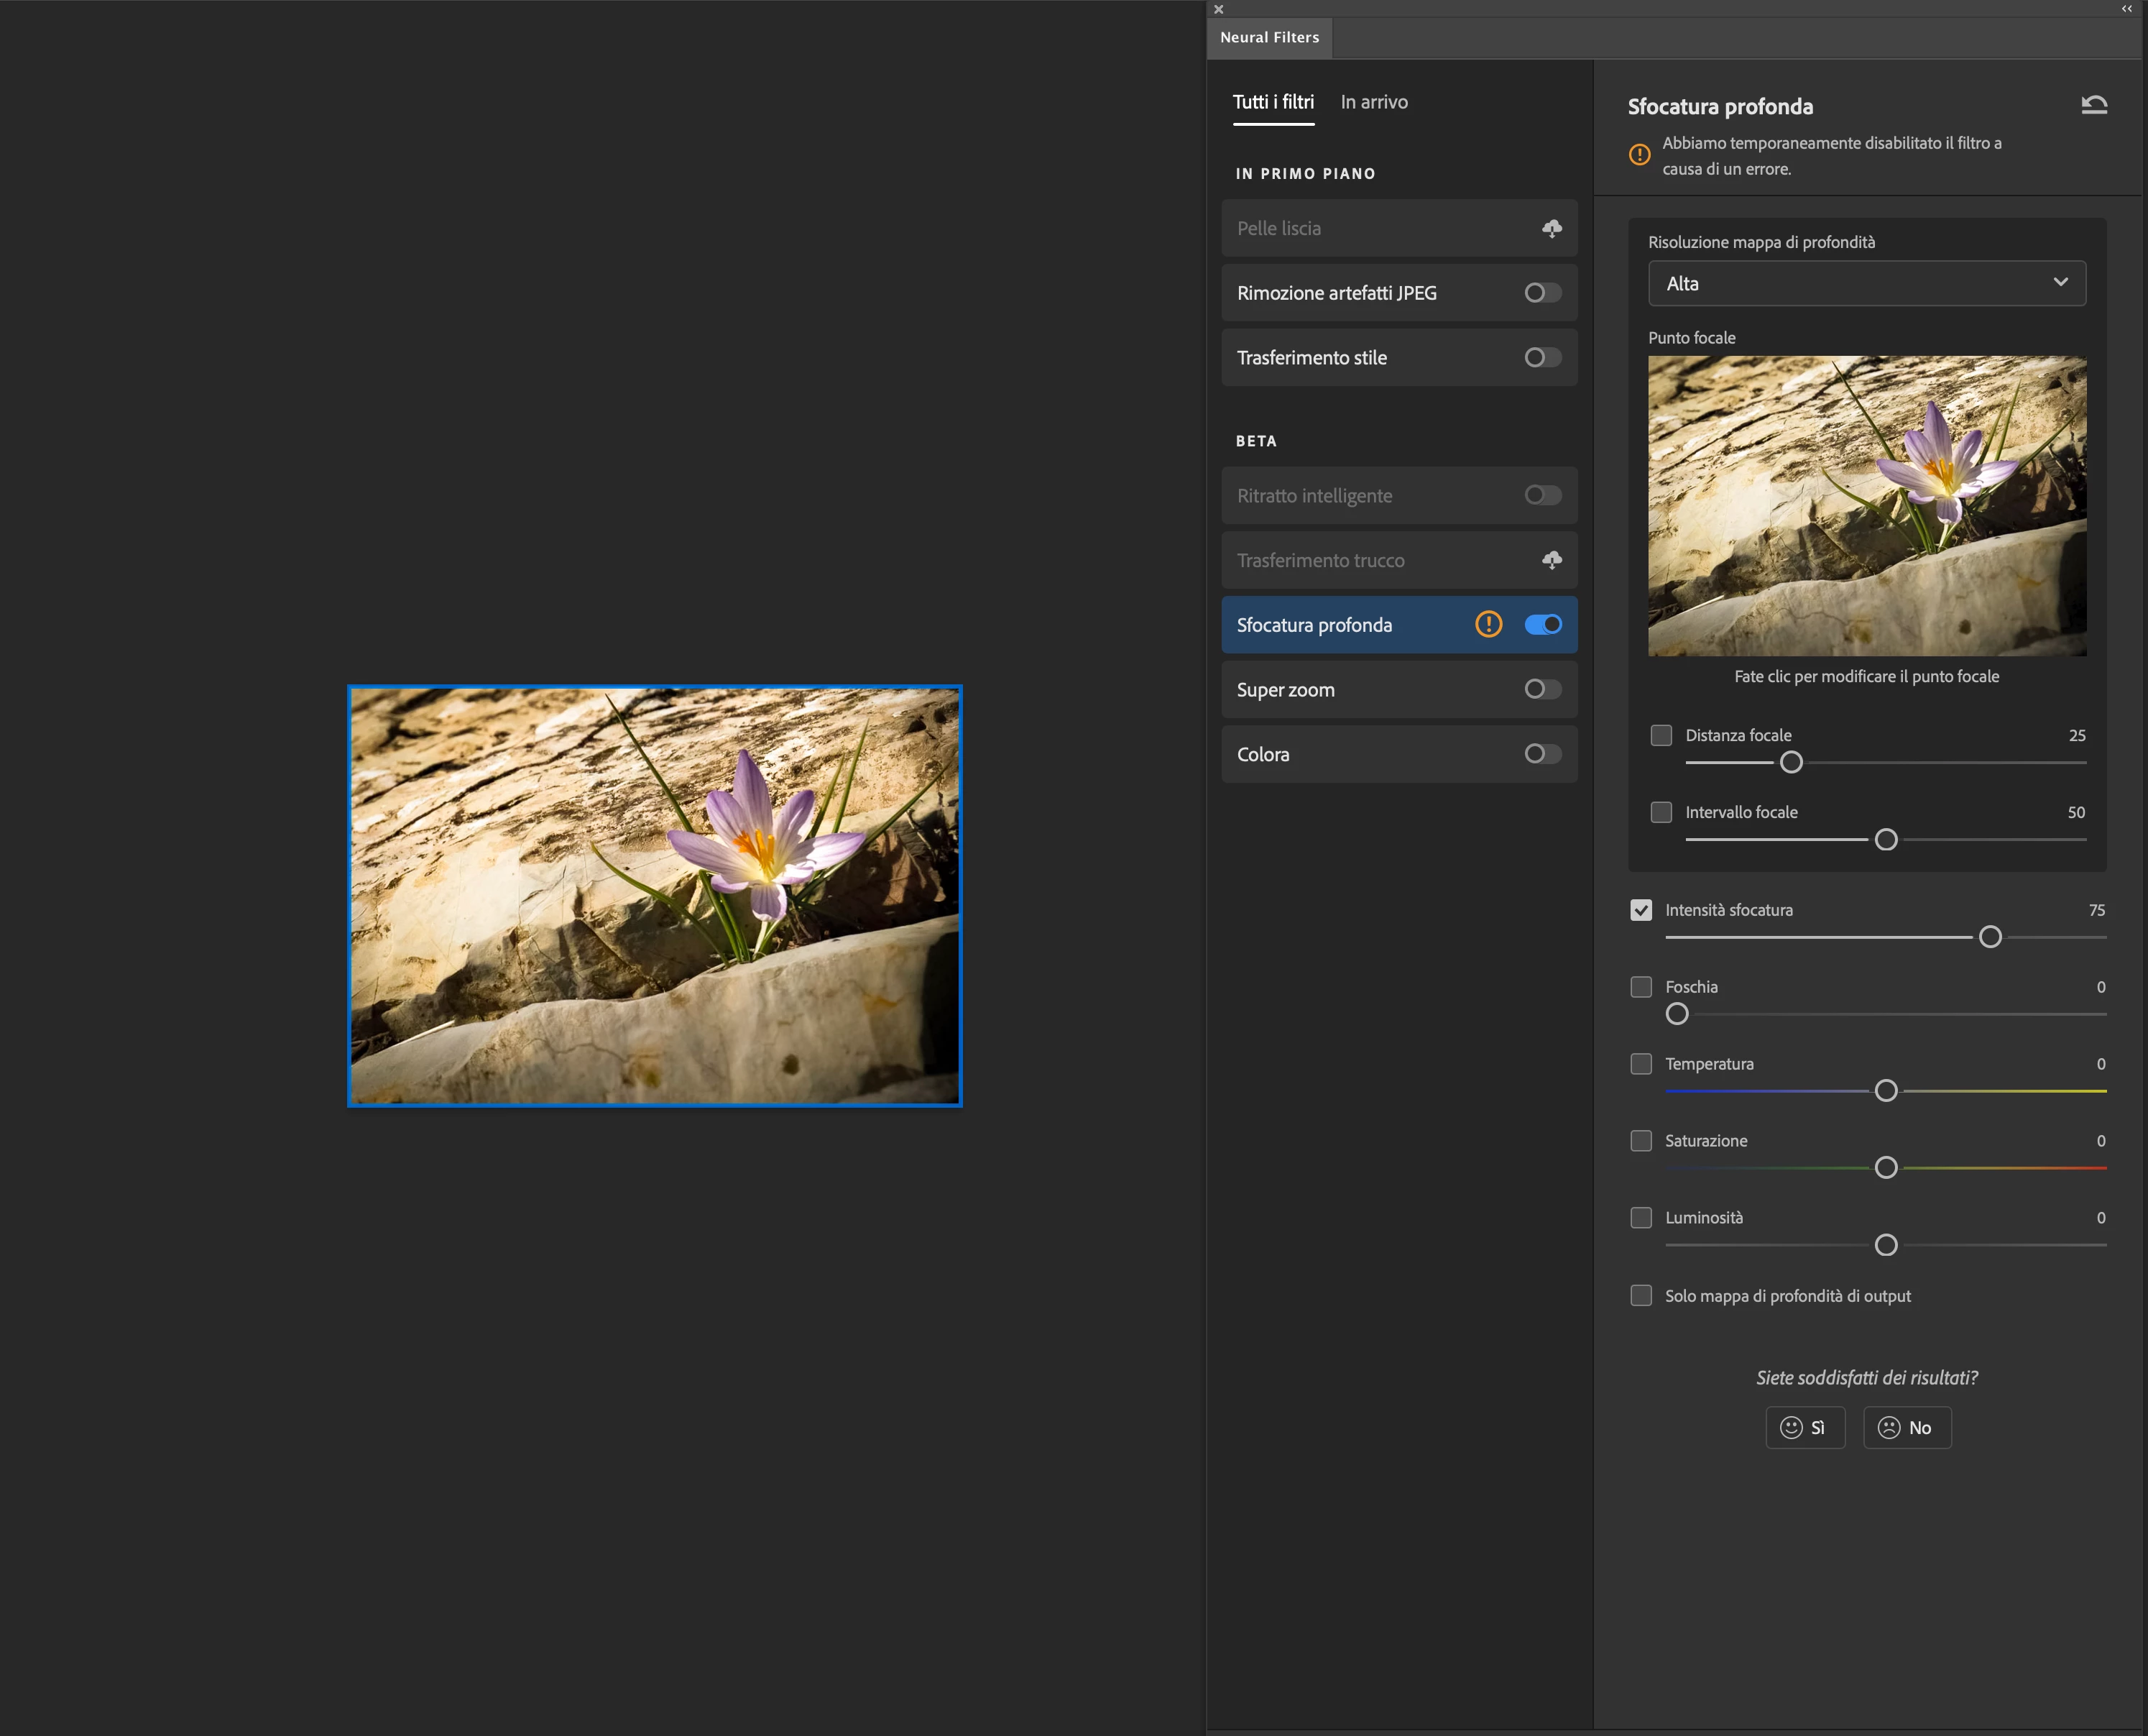
Task: Check the Foschia checkbox
Action: [1641, 987]
